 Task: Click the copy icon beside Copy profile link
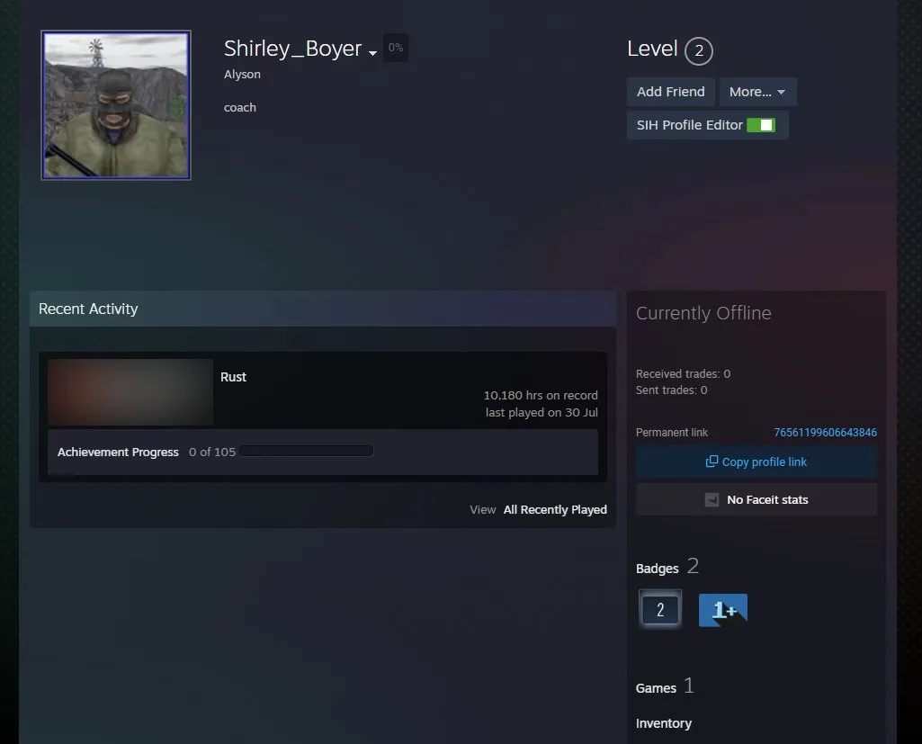[712, 462]
